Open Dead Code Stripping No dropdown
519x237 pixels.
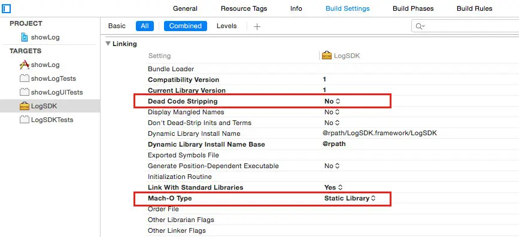[x=332, y=101]
